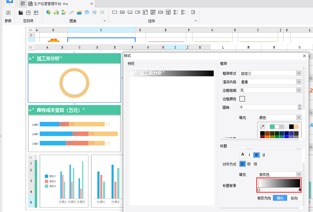Expand the 图表 chart gallery chevron
Viewport: 313px width, 212px height.
click(105, 21)
